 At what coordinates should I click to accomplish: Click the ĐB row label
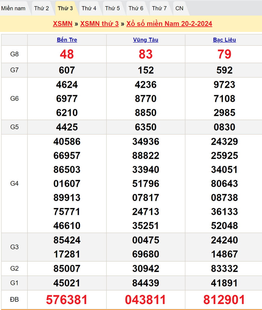[x=14, y=300]
